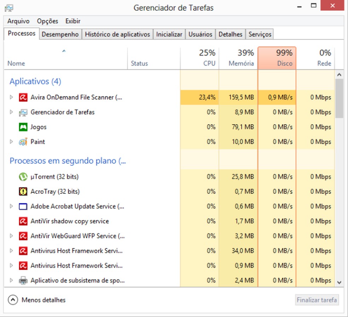Click AntiVir WebGuard's 3,2 MB memory value
This screenshot has width=348, height=317.
pyautogui.click(x=244, y=236)
